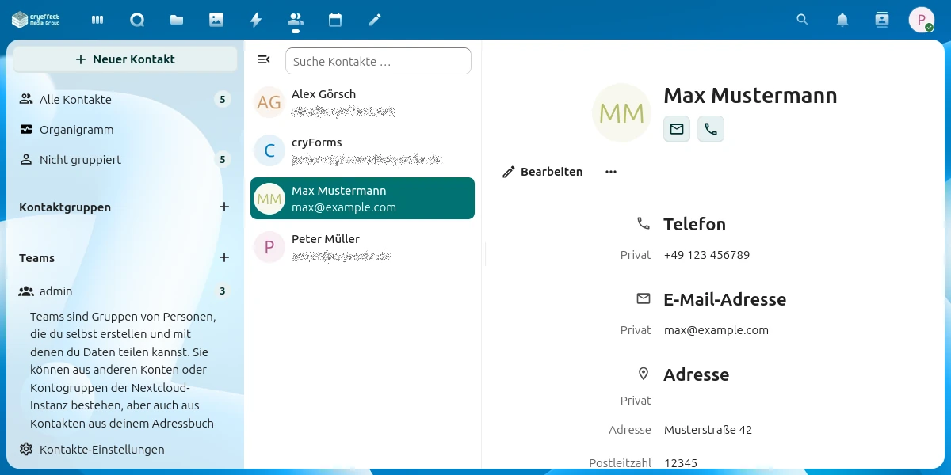Open Organigramm in the sidebar

pyautogui.click(x=76, y=130)
